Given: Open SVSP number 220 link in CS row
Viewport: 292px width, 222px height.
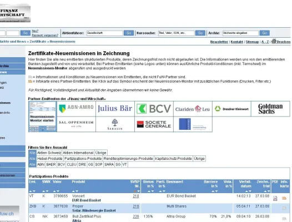Looking at the screenshot, I should [x=136, y=216].
